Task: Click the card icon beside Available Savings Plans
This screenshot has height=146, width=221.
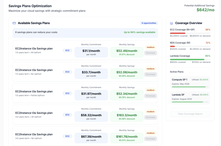Action: tap(14, 23)
